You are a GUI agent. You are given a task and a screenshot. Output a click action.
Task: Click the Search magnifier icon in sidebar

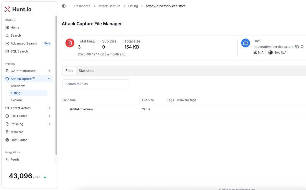(7, 35)
